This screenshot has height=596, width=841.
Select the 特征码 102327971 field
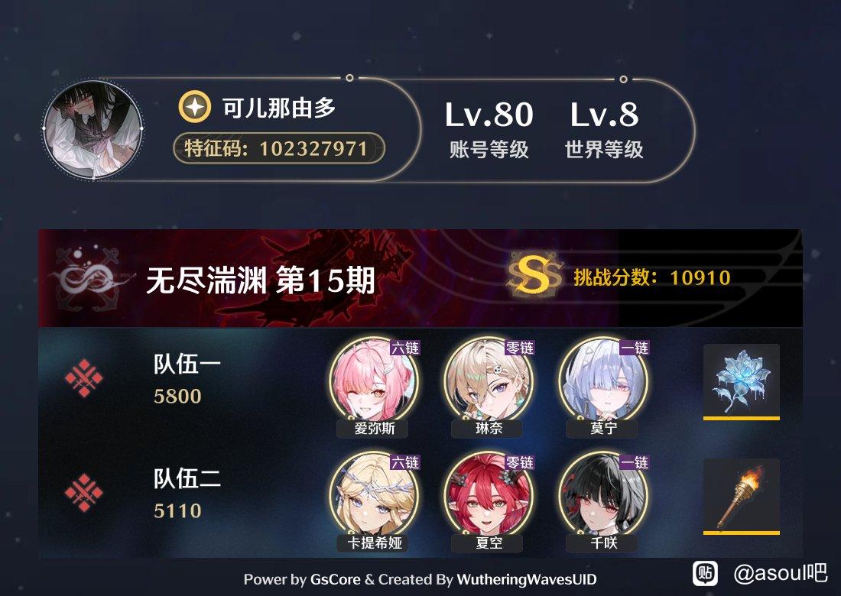279,148
